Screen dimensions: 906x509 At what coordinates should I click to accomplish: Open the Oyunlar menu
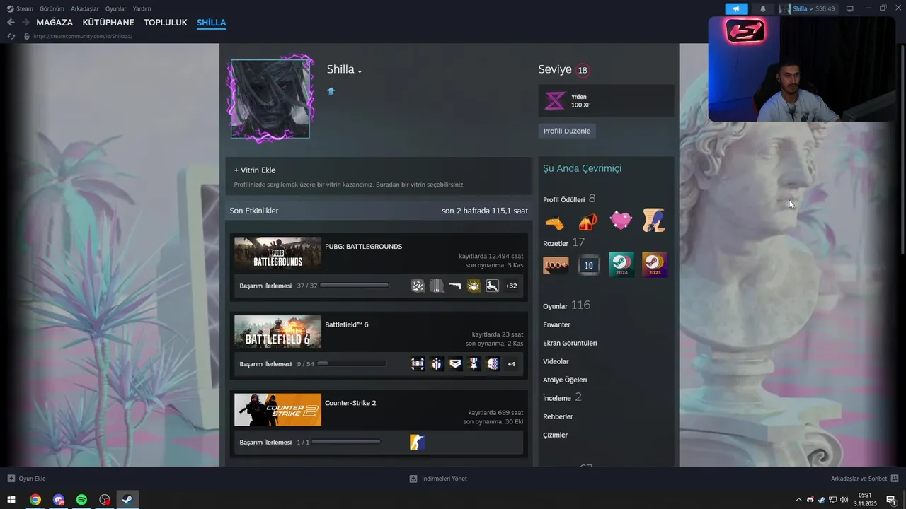[x=115, y=8]
